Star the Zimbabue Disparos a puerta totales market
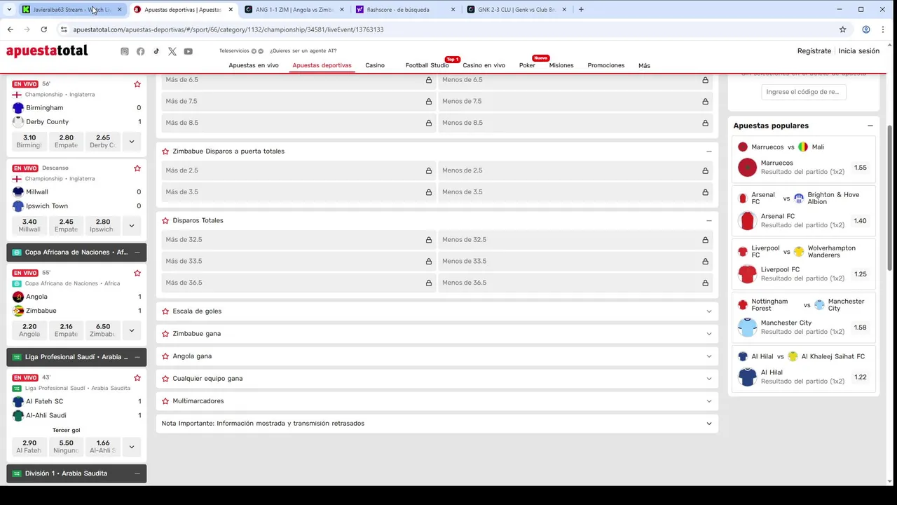 (x=165, y=151)
